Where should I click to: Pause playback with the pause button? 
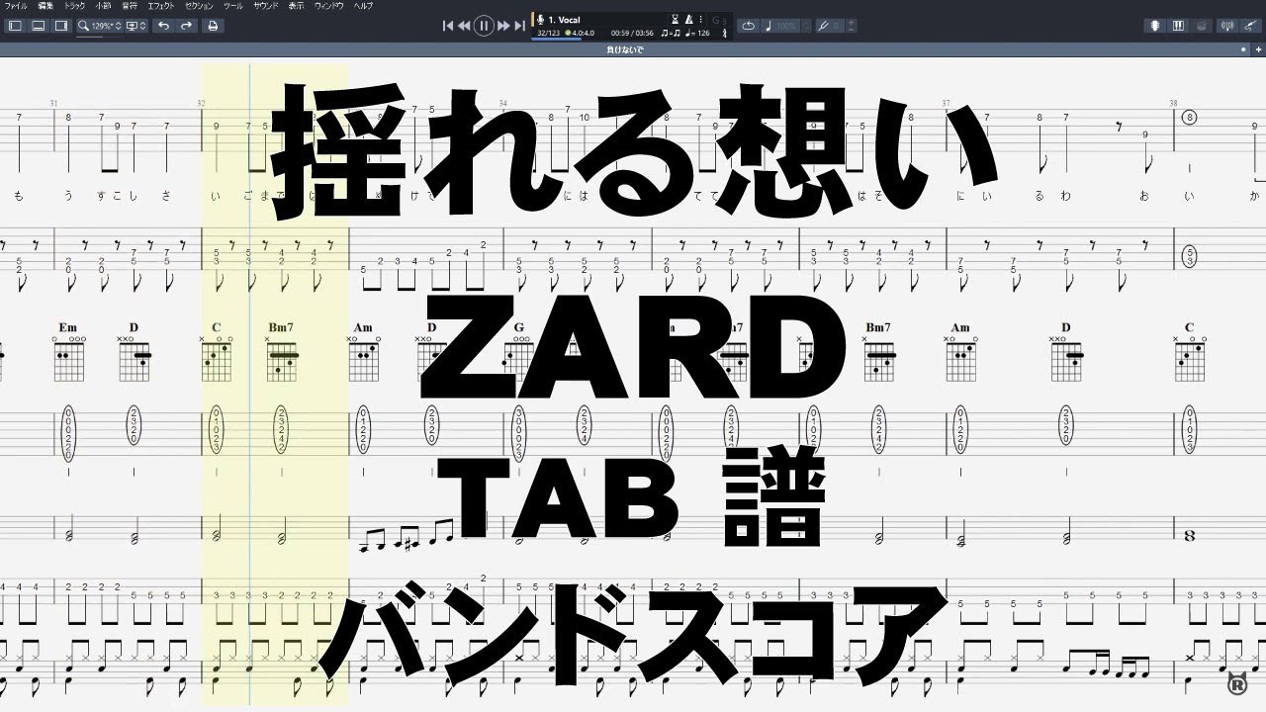coord(483,26)
